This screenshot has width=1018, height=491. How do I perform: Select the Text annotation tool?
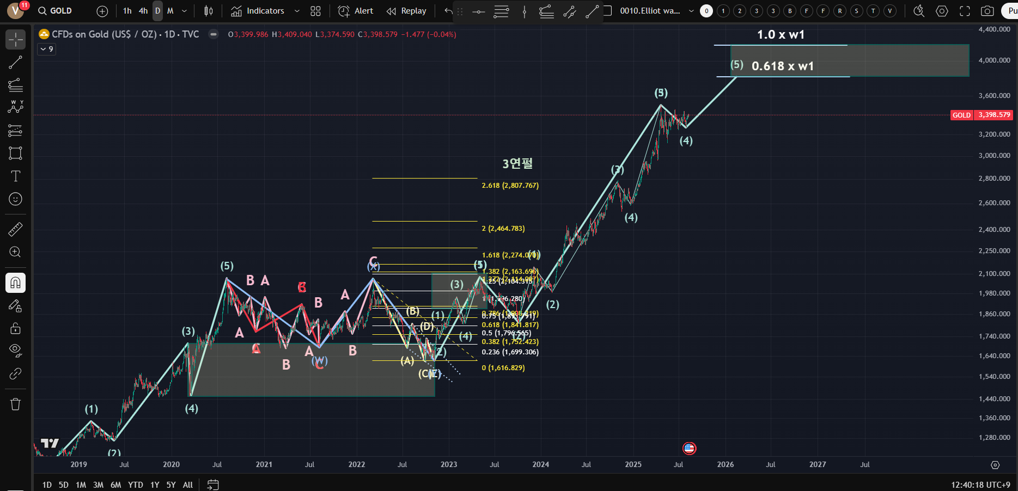coord(15,176)
